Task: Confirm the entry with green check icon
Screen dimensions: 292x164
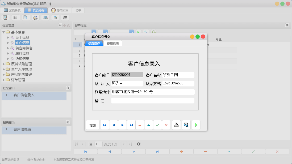Action: [157, 125]
